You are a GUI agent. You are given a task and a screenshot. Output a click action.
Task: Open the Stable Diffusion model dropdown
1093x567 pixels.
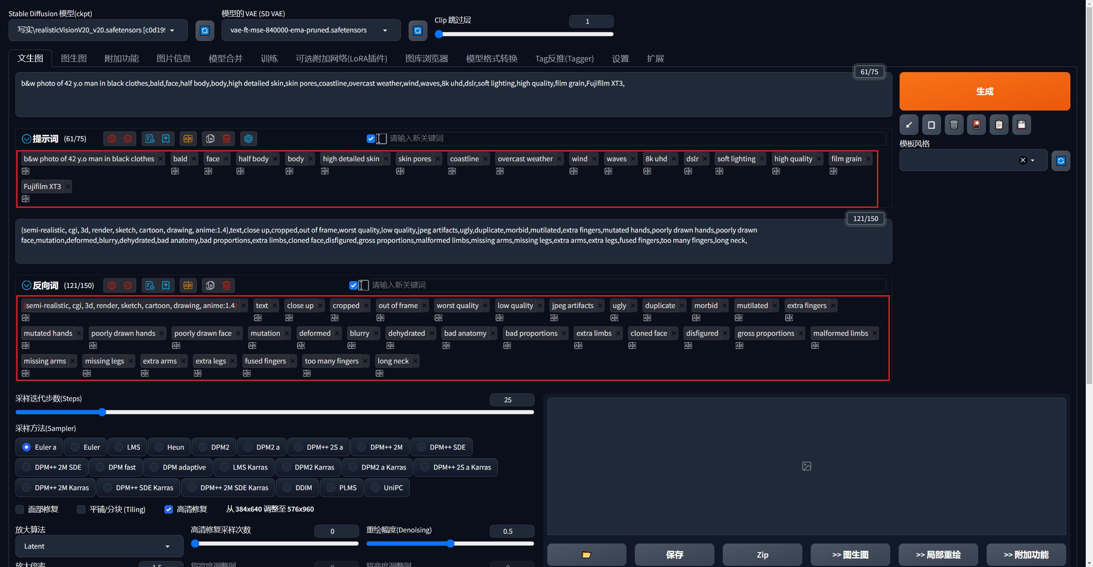98,30
